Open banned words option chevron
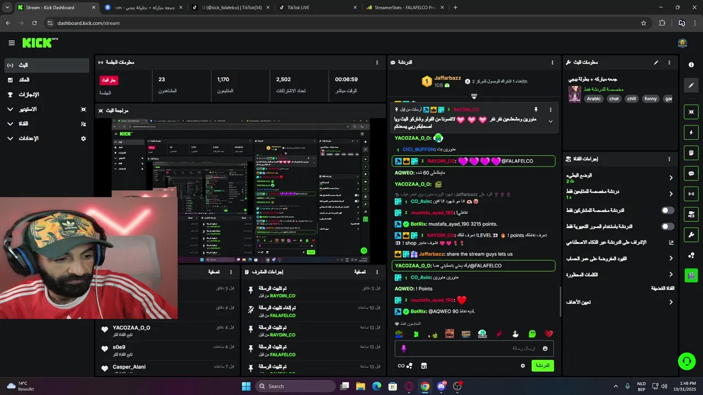Screen dimensions: 703x395 (x=671, y=274)
